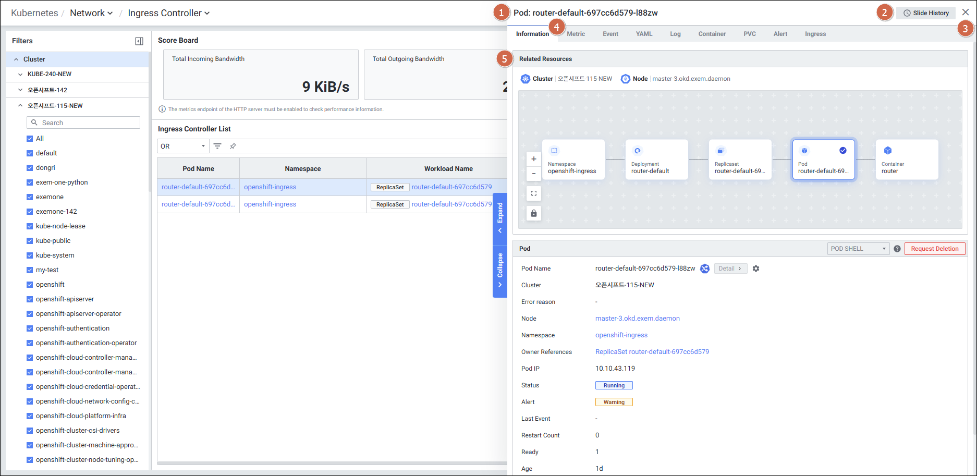Open the master-3.okd.exem.daemon node link

click(x=637, y=319)
